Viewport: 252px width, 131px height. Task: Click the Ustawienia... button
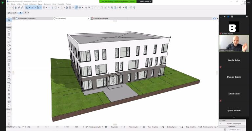[x=232, y=126]
